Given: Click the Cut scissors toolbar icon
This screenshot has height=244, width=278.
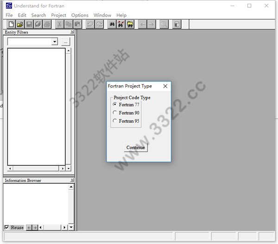Looking at the screenshot, I should 60,24.
